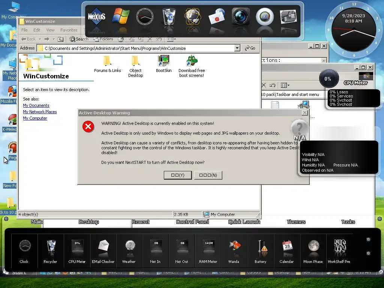Viewport: 384px width, 288px height.
Task: Click the red error icon in warning dialog
Action: click(x=88, y=126)
